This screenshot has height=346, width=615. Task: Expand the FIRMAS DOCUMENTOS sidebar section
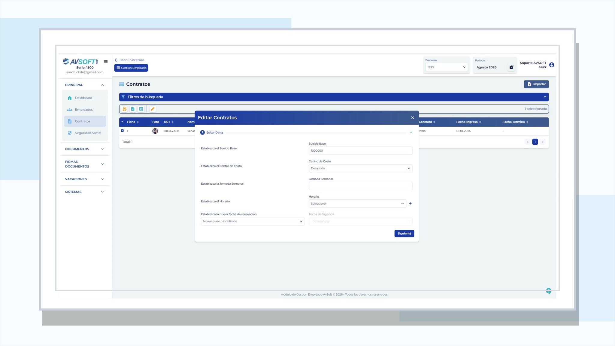click(102, 164)
